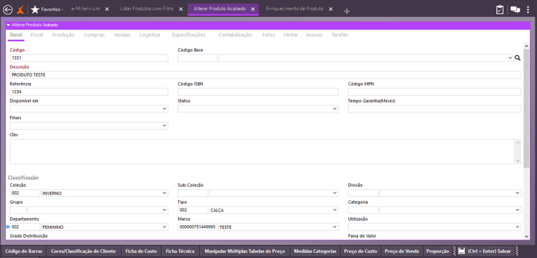Image resolution: width=537 pixels, height=258 pixels.
Task: Expand the Divisão dropdown
Action: coord(518,193)
